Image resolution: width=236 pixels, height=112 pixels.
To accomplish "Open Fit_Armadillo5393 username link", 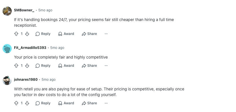I will [x=30, y=48].
